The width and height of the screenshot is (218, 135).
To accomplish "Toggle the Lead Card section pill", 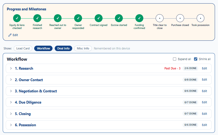I will pyautogui.click(x=23, y=48).
